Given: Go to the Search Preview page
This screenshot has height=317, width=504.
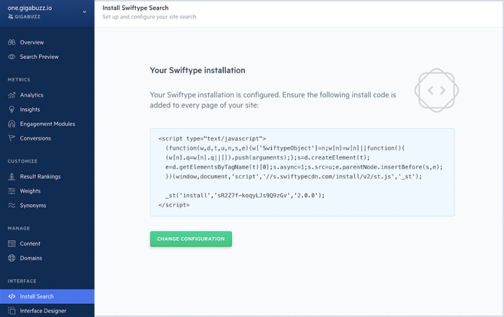Looking at the screenshot, I should point(39,57).
